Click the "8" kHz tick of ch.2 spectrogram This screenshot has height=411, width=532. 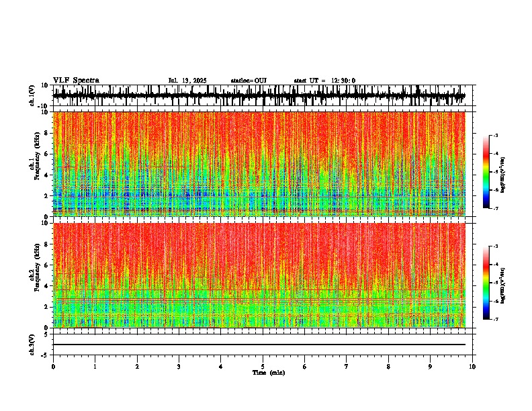click(x=47, y=244)
